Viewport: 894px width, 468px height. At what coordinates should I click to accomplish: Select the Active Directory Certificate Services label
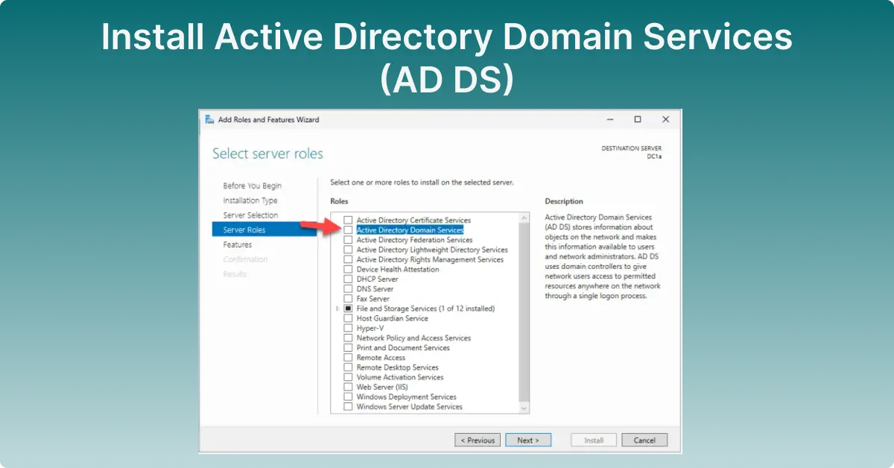click(413, 221)
